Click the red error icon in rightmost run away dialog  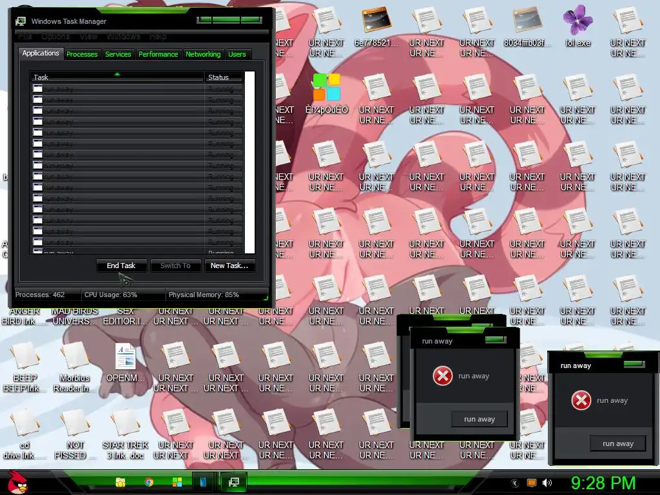[x=581, y=400]
